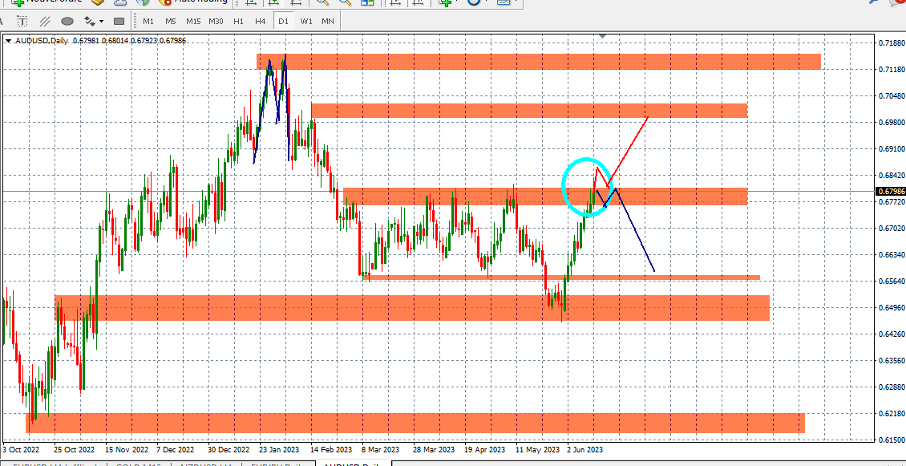Viewport: 906px width, 466px height.
Task: Click the zoom in magnifier icon
Action: tap(322, 2)
